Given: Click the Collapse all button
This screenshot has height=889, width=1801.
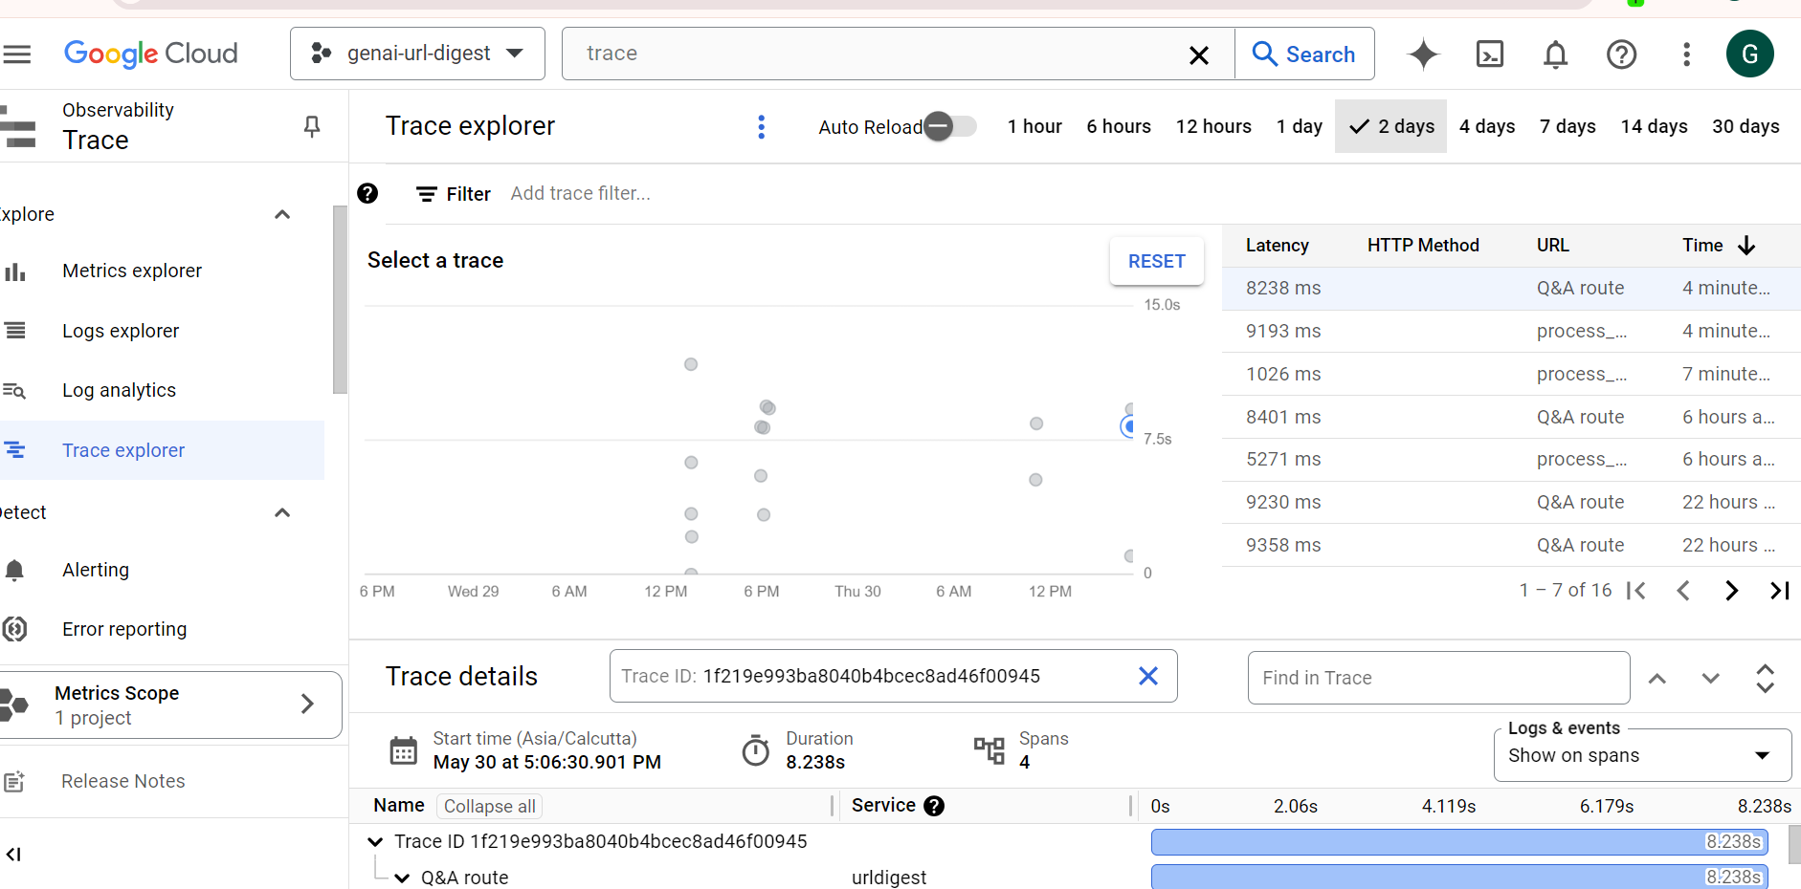Looking at the screenshot, I should point(489,806).
